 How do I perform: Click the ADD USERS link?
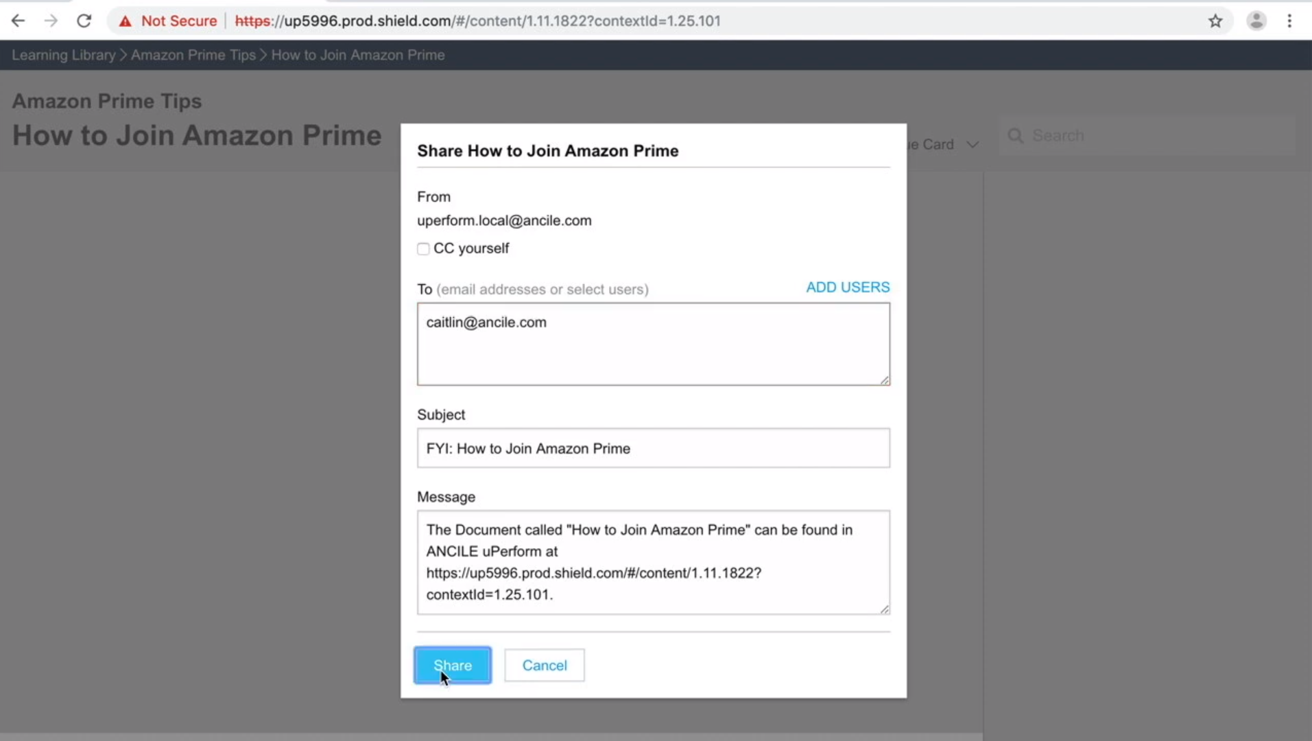coord(847,287)
